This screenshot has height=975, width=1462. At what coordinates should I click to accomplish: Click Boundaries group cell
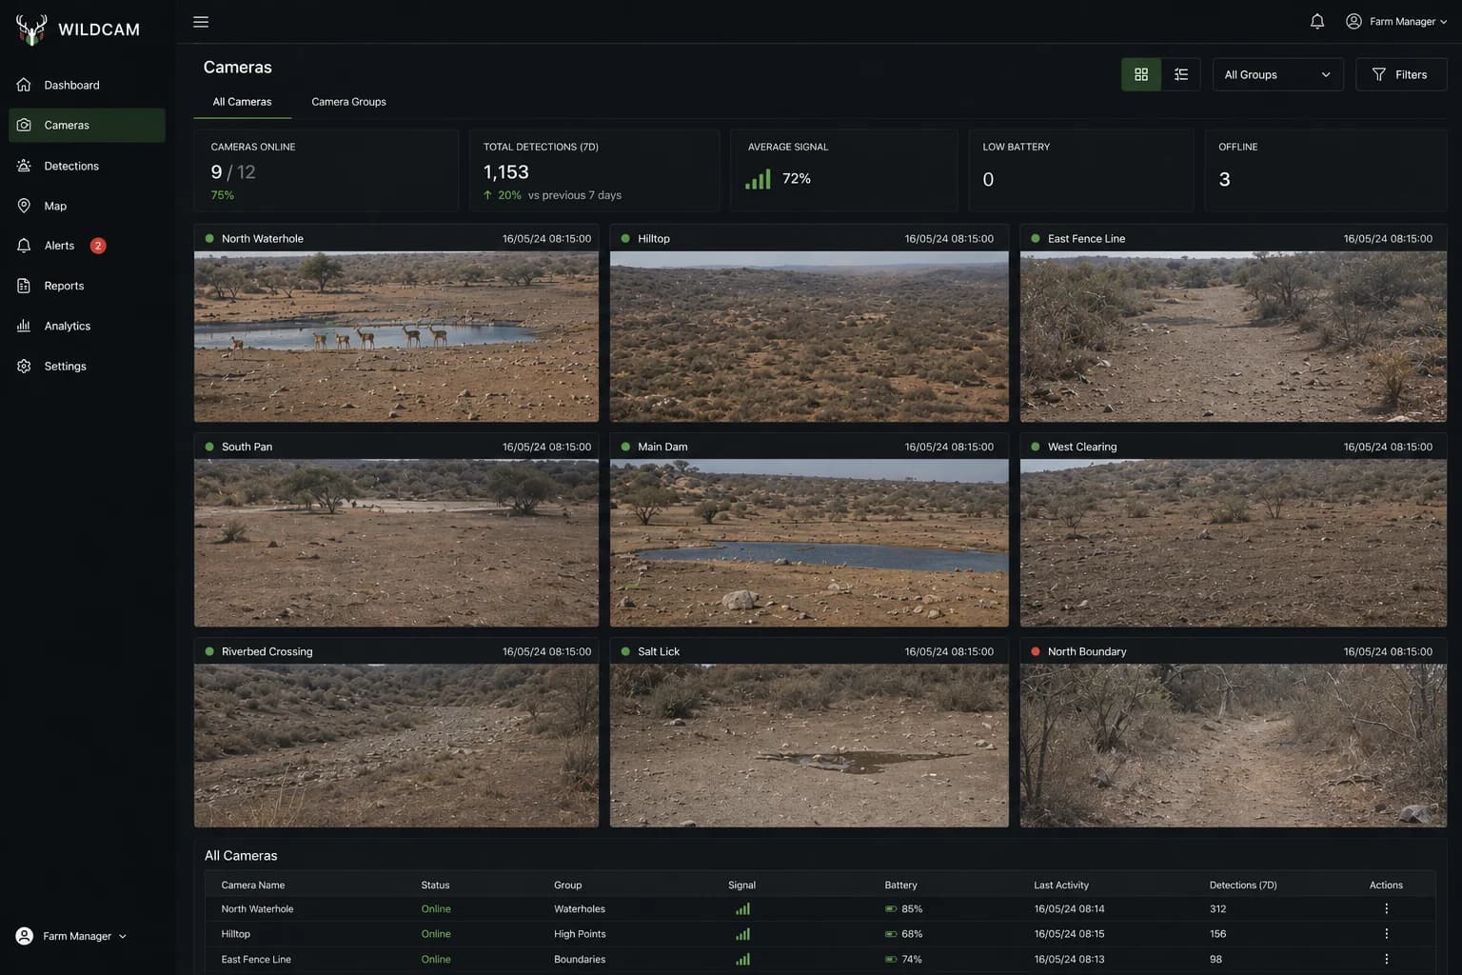[x=580, y=959]
